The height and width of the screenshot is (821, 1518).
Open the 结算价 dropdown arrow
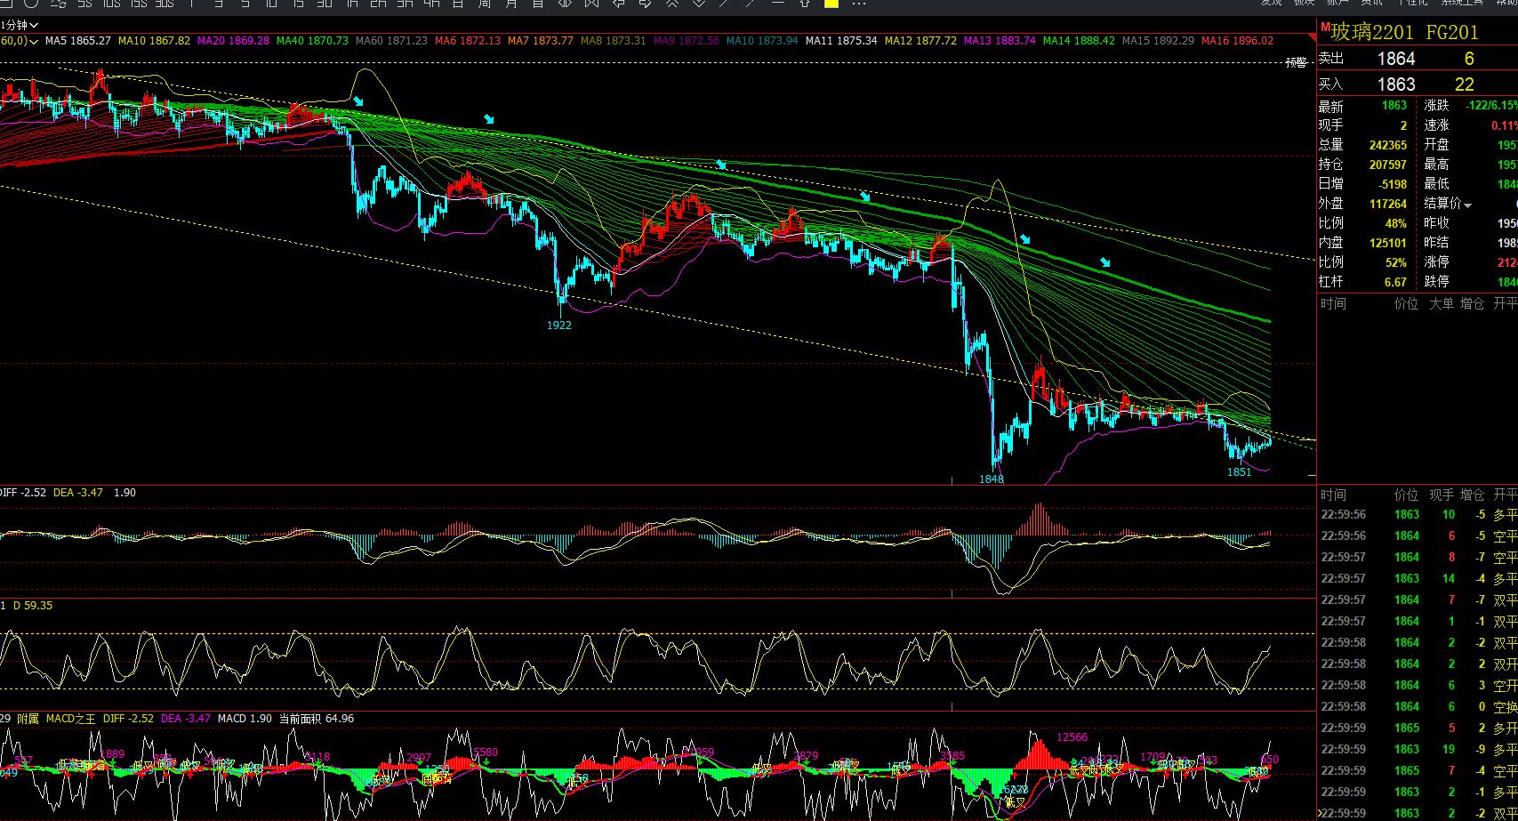[1468, 205]
